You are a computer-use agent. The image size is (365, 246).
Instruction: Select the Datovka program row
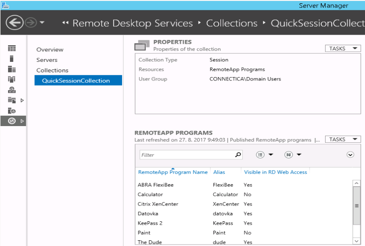pyautogui.click(x=244, y=214)
